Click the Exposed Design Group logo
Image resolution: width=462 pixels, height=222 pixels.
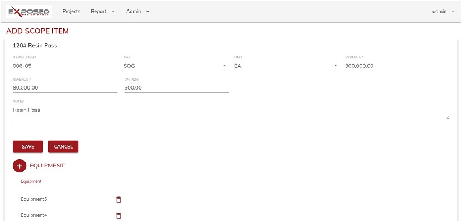click(x=29, y=12)
